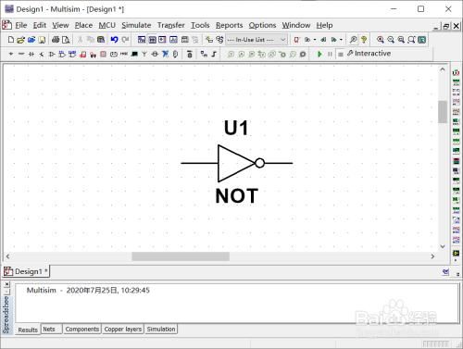Click the horizontal scrollbar thumb
The width and height of the screenshot is (463, 349).
181,256
